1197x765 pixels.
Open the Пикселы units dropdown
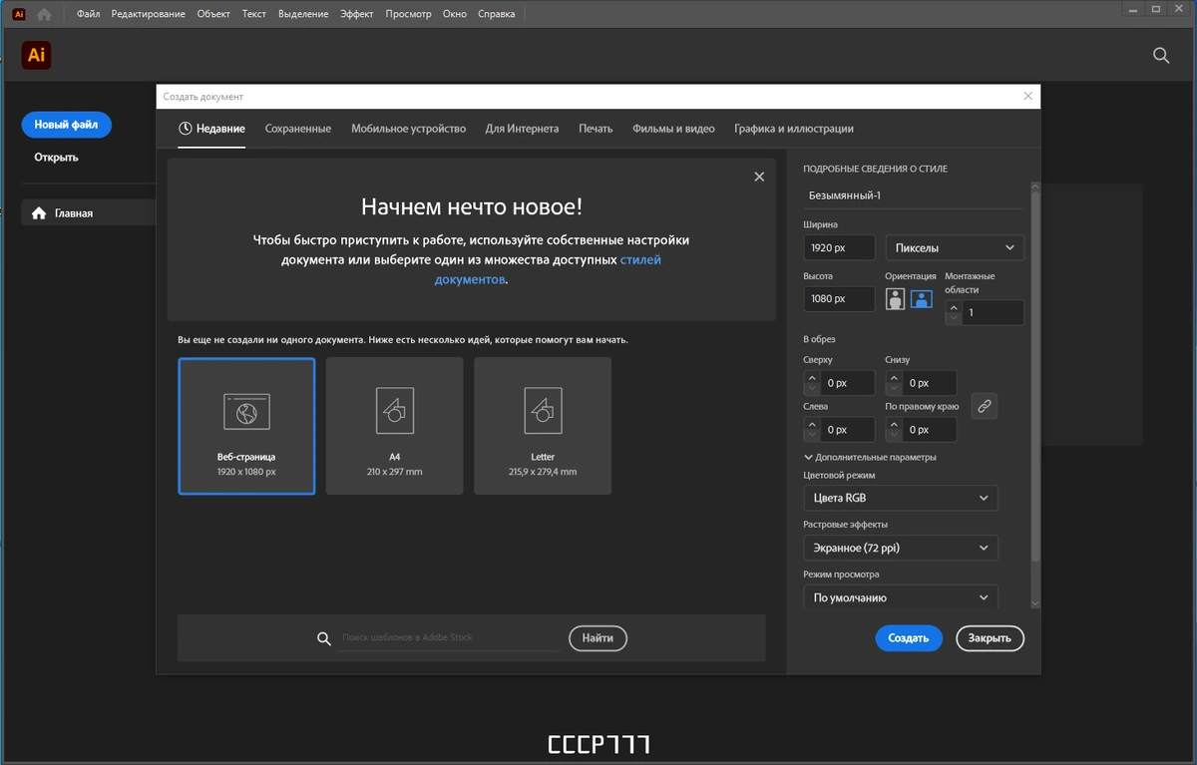(x=955, y=247)
